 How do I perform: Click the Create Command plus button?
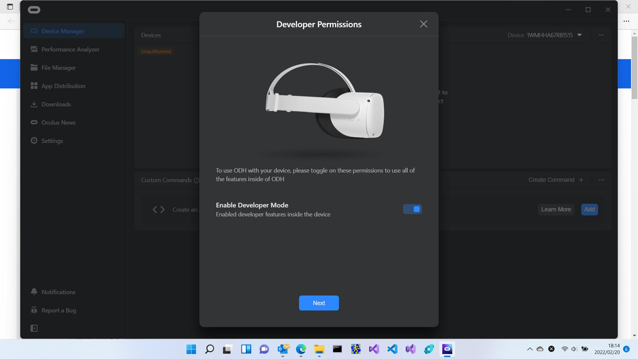point(581,180)
